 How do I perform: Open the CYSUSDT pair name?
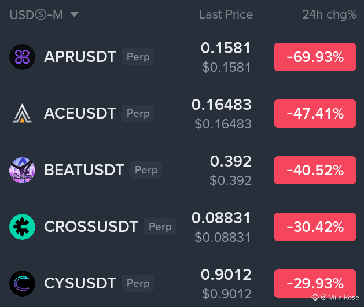tap(80, 283)
